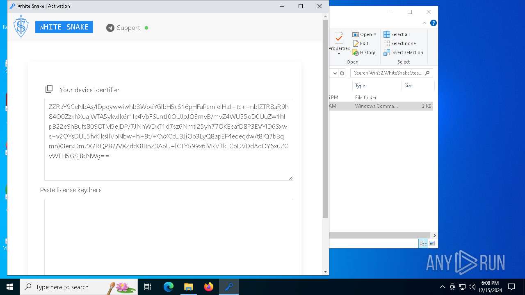Viewport: 525px width, 295px height.
Task: Click the Properties icon in File Explorer
Action: click(x=339, y=39)
